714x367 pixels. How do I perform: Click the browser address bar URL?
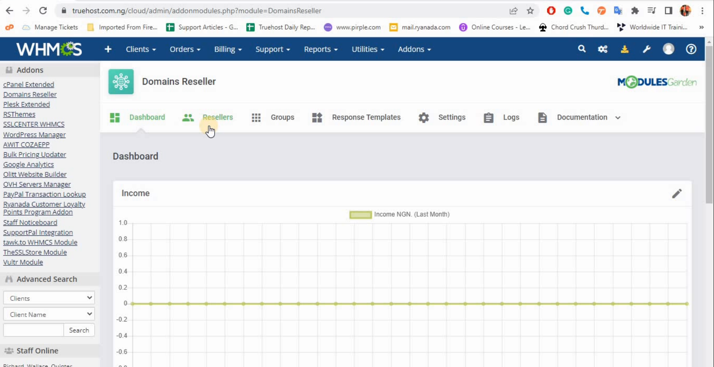click(196, 11)
